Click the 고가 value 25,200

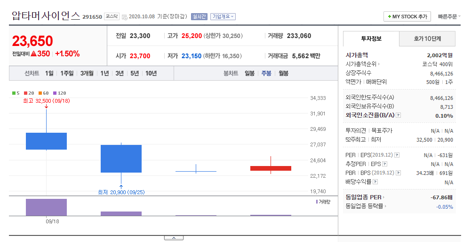(x=192, y=36)
